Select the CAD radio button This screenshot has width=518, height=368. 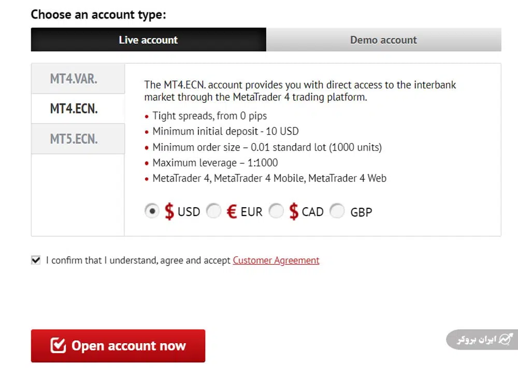tap(276, 211)
